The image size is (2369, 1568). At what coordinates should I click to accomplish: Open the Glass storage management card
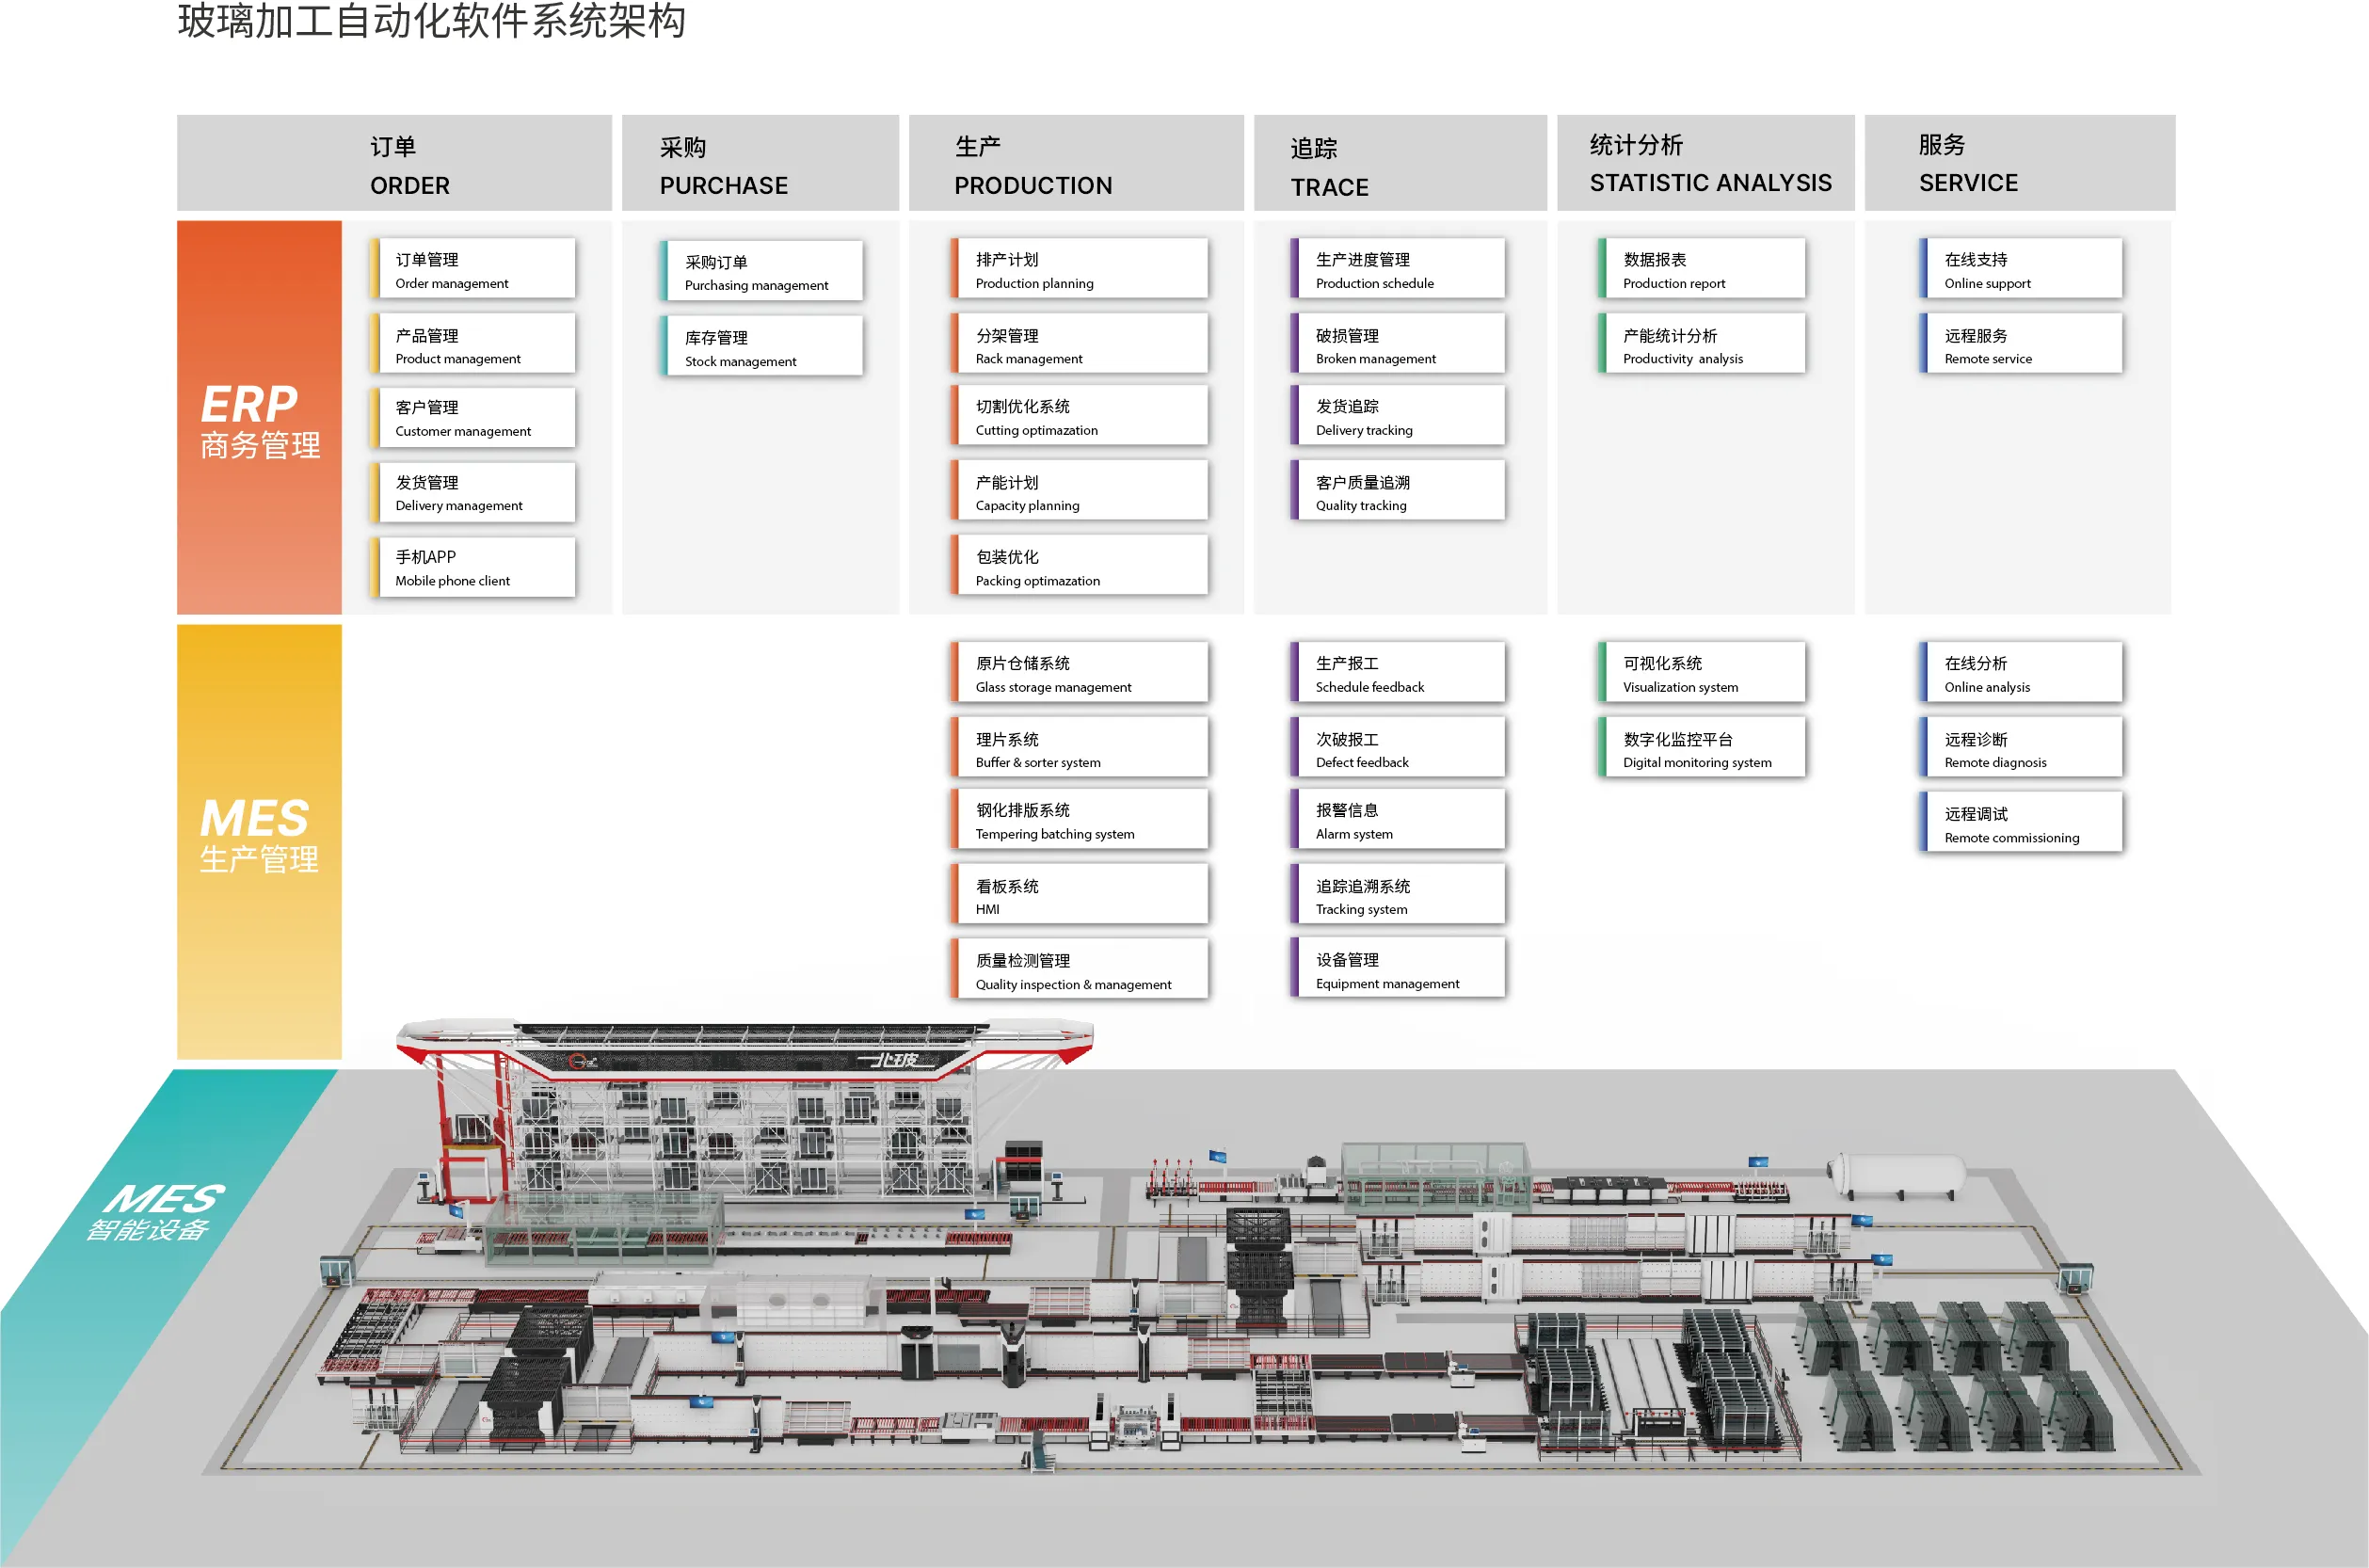pos(1078,673)
